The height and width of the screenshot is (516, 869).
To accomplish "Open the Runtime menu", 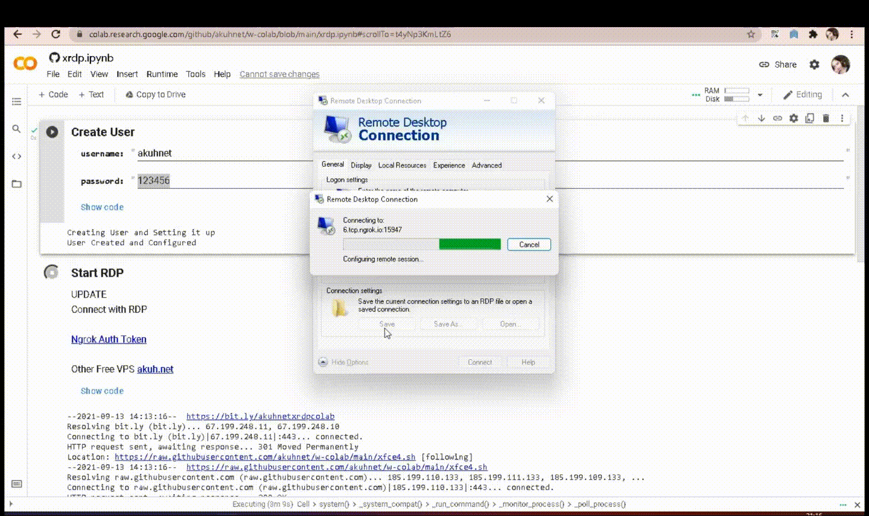I will pyautogui.click(x=162, y=74).
